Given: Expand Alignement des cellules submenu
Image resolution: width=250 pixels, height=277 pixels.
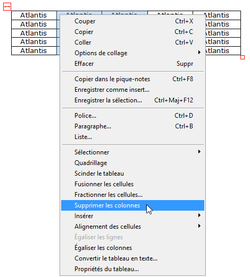Looking at the screenshot, I should pyautogui.click(x=132, y=227).
